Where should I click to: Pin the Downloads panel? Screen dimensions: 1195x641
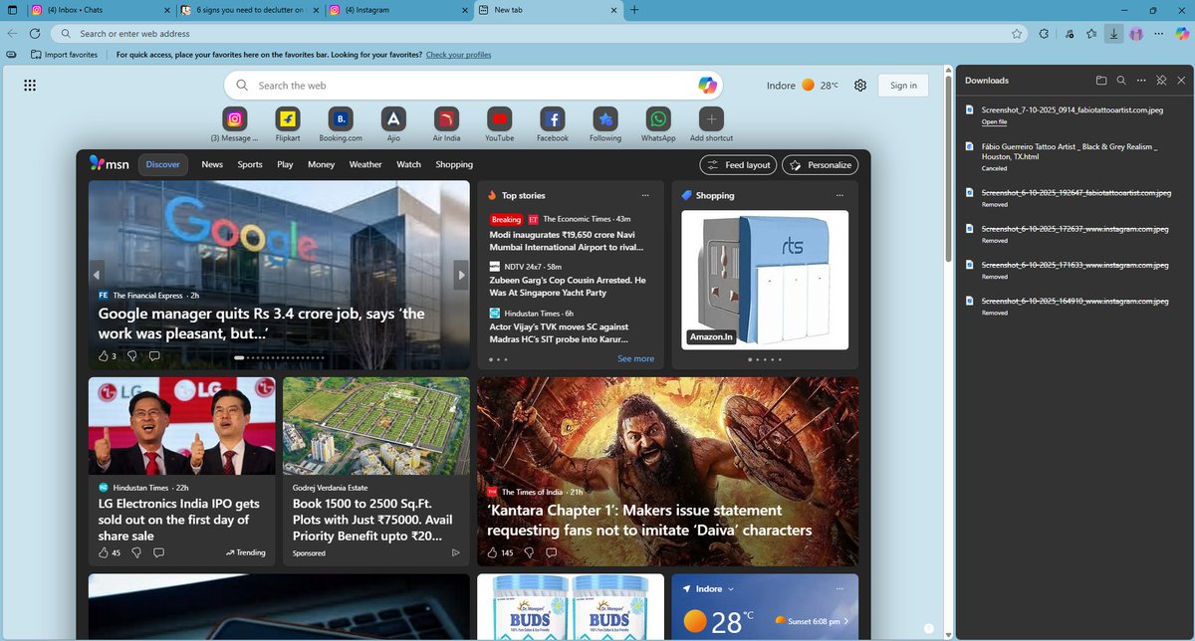click(1161, 81)
